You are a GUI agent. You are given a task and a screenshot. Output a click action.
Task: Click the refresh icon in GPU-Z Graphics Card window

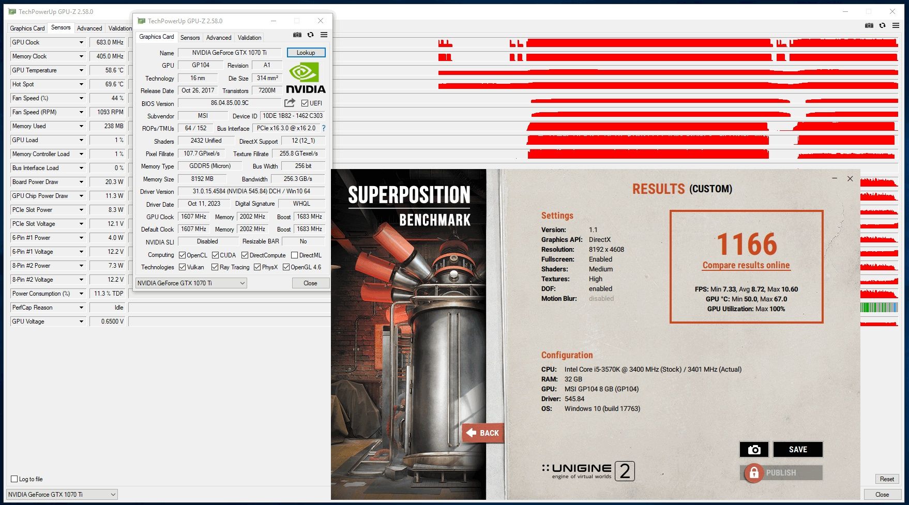(x=310, y=35)
